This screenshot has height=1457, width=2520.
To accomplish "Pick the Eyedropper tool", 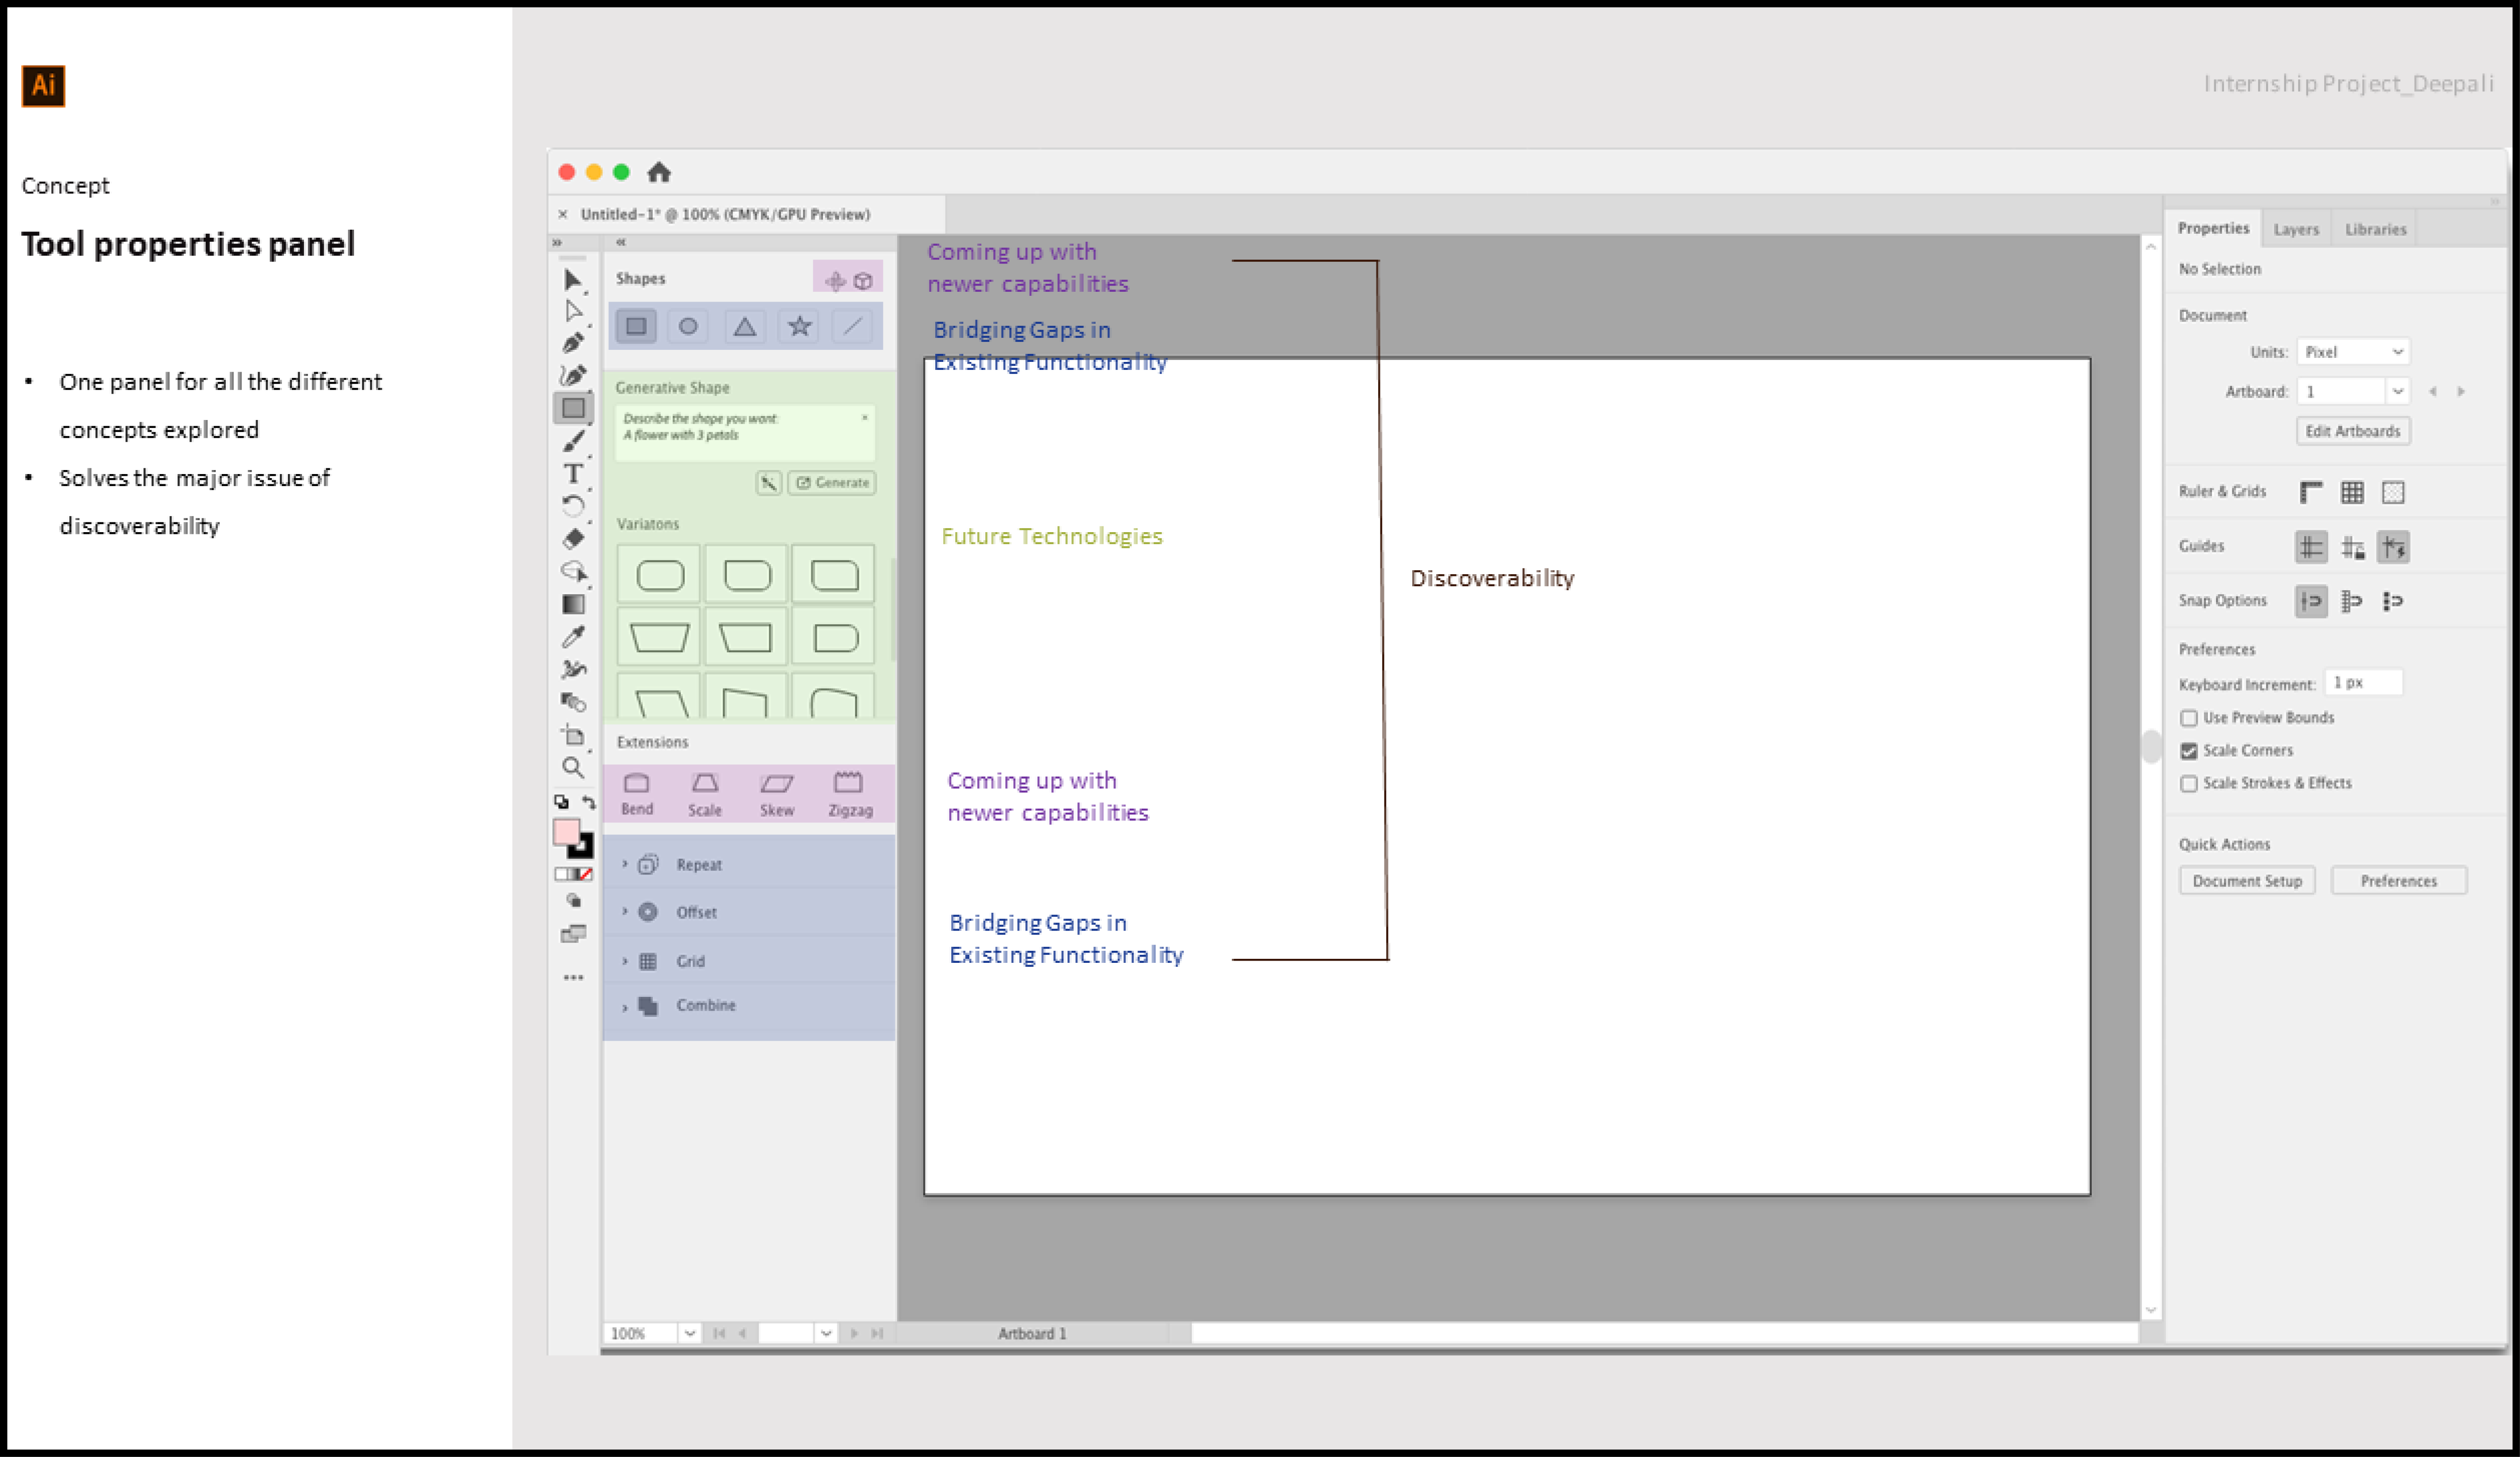I will (x=573, y=637).
